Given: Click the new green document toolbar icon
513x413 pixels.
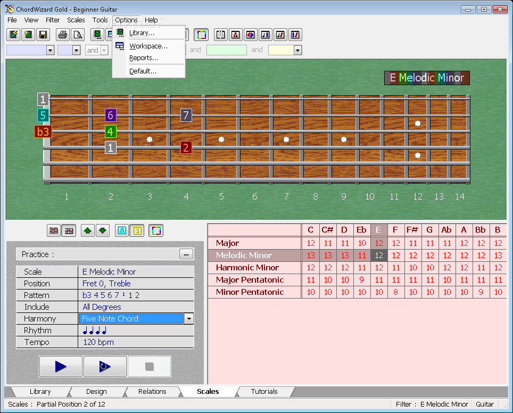Looking at the screenshot, I should coord(28,35).
